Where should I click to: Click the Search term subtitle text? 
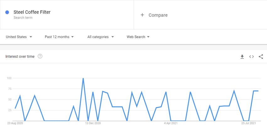pyautogui.click(x=23, y=18)
